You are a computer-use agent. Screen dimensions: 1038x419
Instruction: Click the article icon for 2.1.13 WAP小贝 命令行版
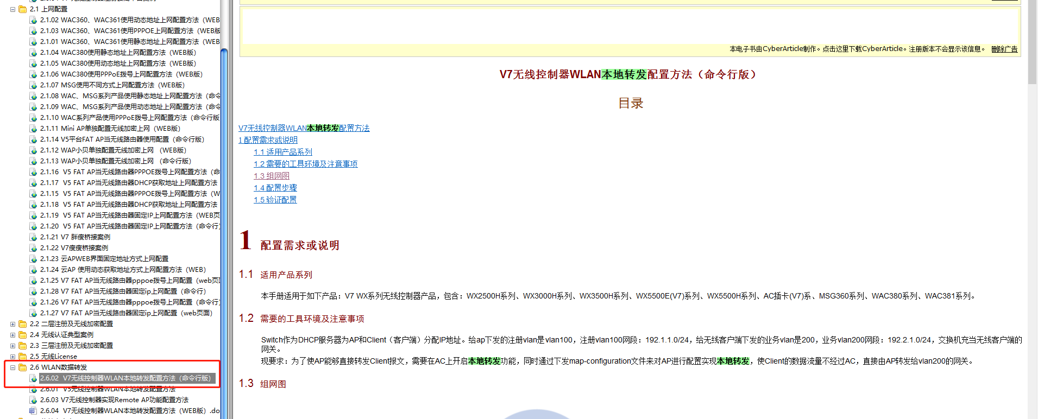pyautogui.click(x=33, y=161)
